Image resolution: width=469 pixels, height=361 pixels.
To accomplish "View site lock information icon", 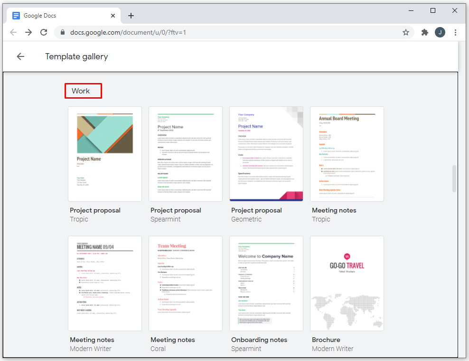I will click(x=63, y=32).
